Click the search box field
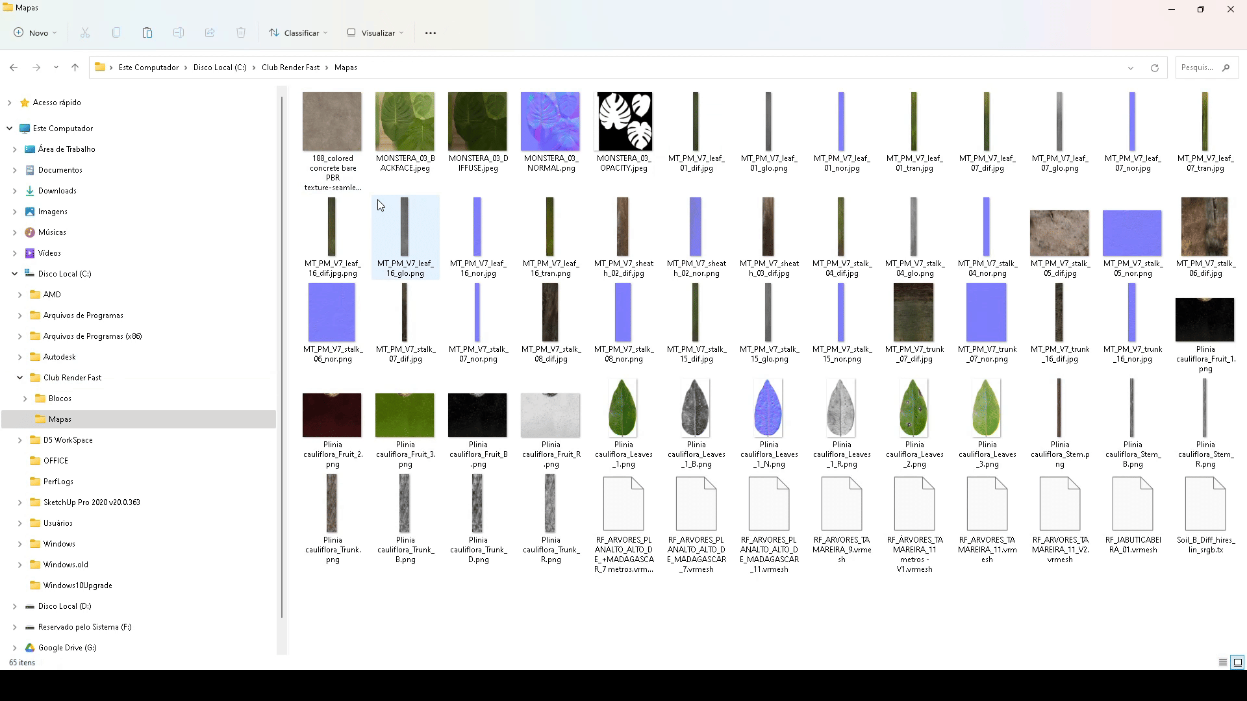 click(x=1198, y=68)
